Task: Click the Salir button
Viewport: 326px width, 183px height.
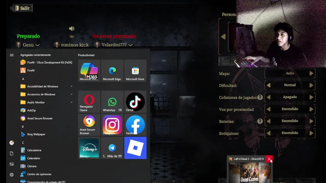Action: pyautogui.click(x=22, y=8)
